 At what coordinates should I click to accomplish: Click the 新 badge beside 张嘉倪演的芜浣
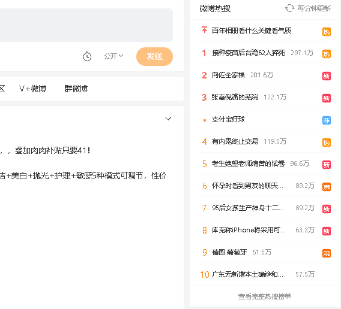(x=327, y=98)
